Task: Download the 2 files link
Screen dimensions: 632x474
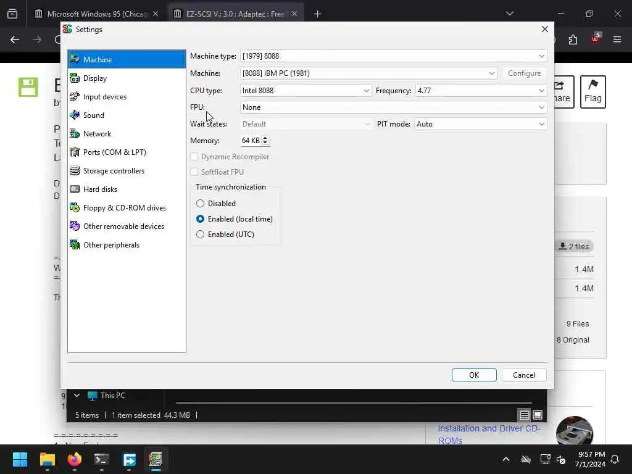Action: [575, 246]
